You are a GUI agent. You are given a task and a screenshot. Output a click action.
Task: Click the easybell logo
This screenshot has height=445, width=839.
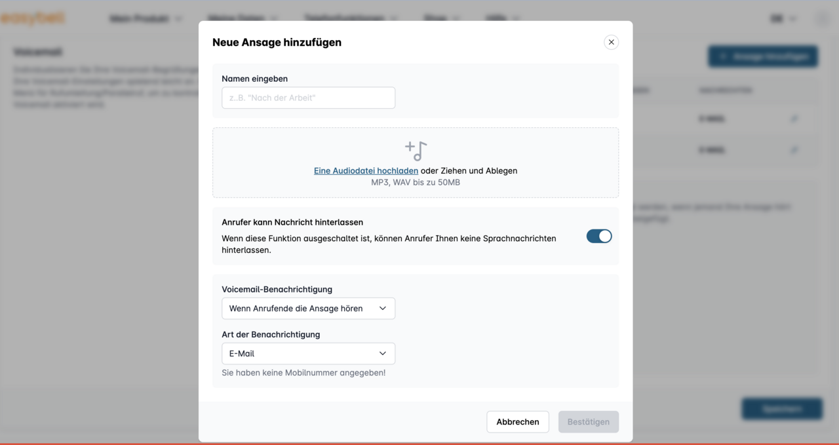(x=33, y=18)
